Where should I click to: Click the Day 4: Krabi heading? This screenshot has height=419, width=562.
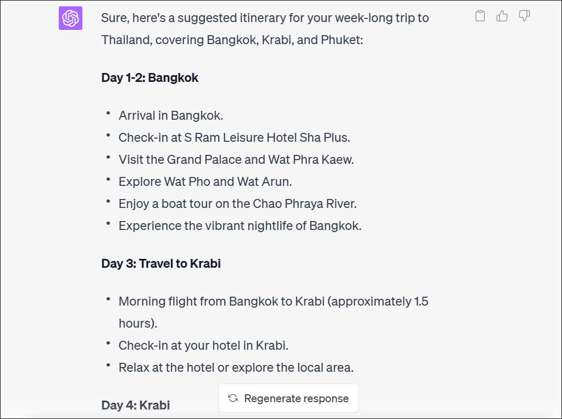[x=135, y=405]
